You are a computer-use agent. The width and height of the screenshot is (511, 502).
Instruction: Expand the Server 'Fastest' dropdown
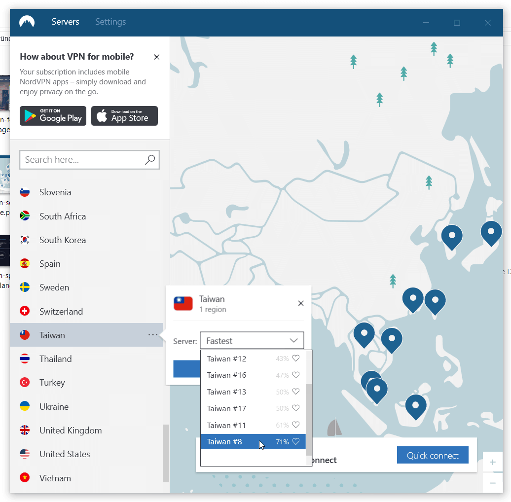point(252,341)
